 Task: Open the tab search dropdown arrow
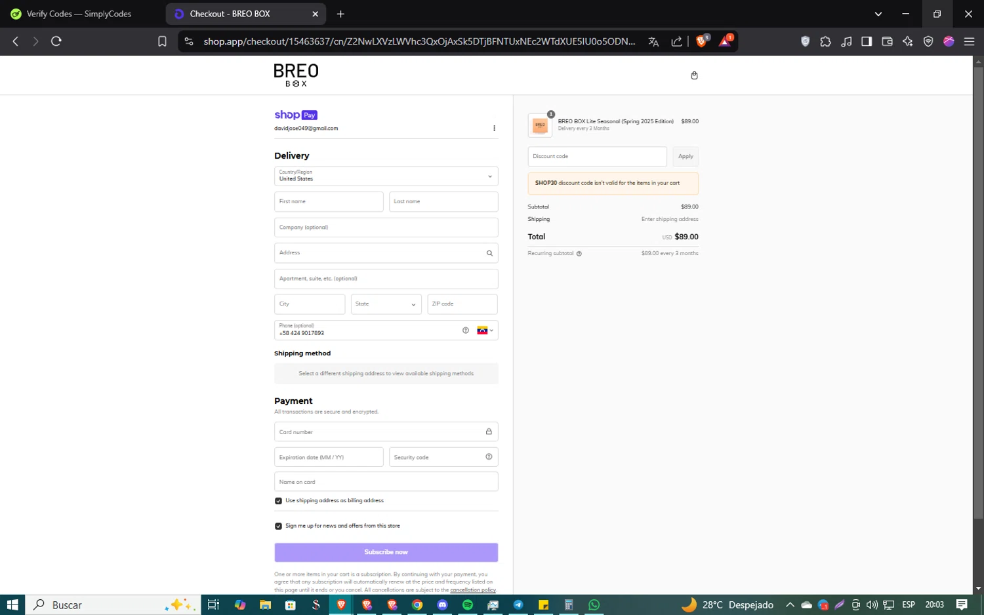coord(878,14)
